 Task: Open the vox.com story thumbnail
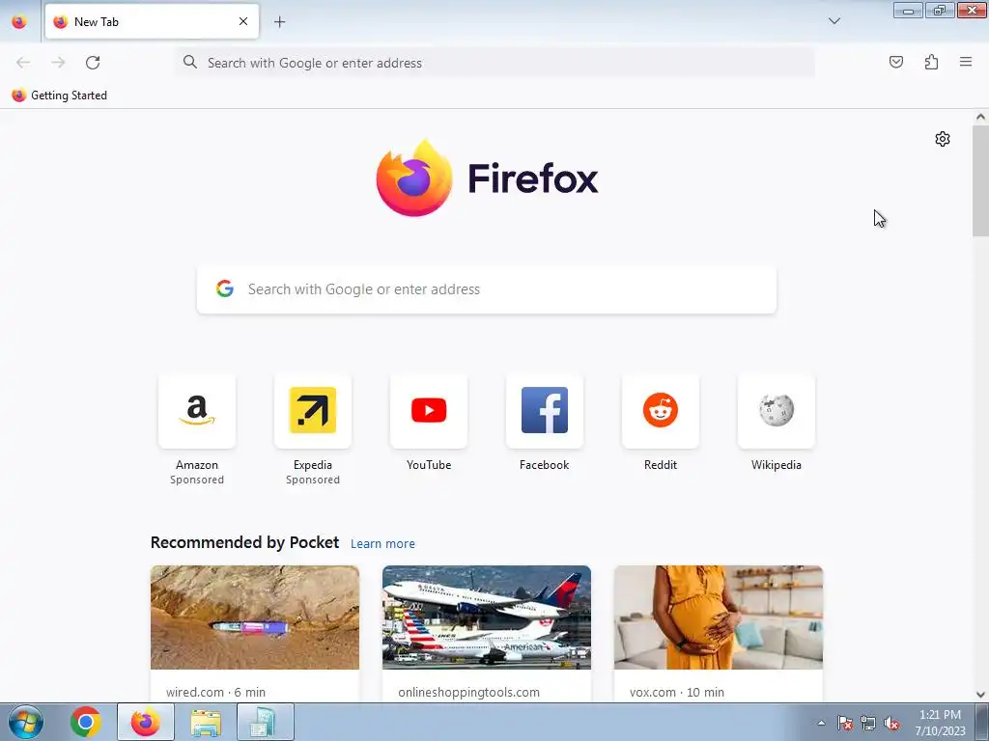tap(719, 617)
